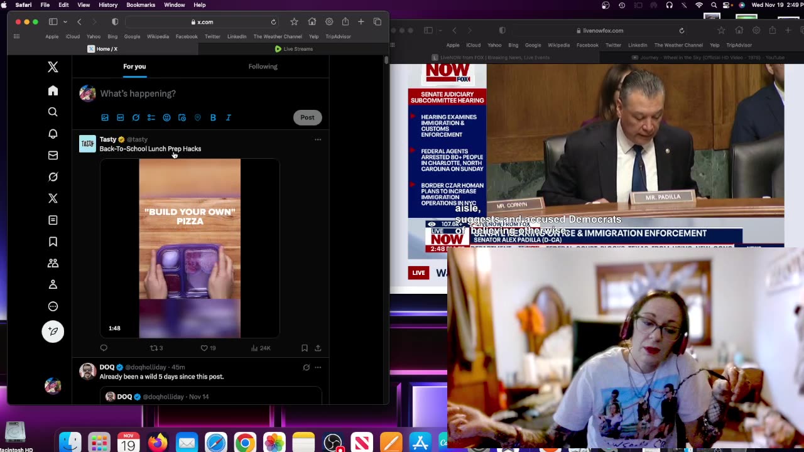Select the Home / X browser tab
The image size is (804, 452).
pos(102,49)
